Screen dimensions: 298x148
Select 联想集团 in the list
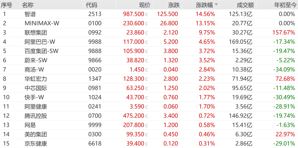(x=36, y=32)
